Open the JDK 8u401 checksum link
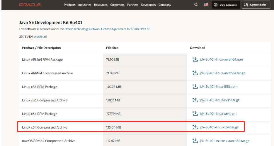Screen dimensions: 274x146 [40, 36]
